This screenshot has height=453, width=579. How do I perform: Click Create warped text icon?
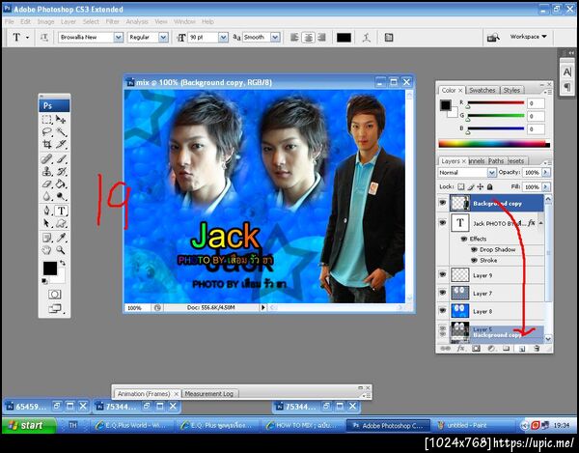[367, 38]
